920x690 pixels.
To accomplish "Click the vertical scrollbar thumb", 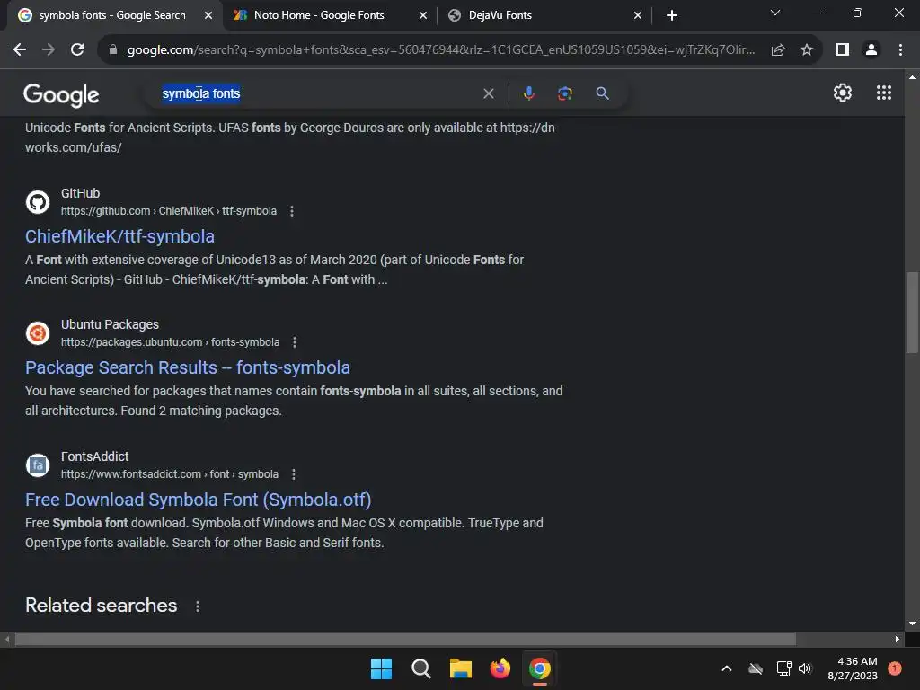I will 912,313.
